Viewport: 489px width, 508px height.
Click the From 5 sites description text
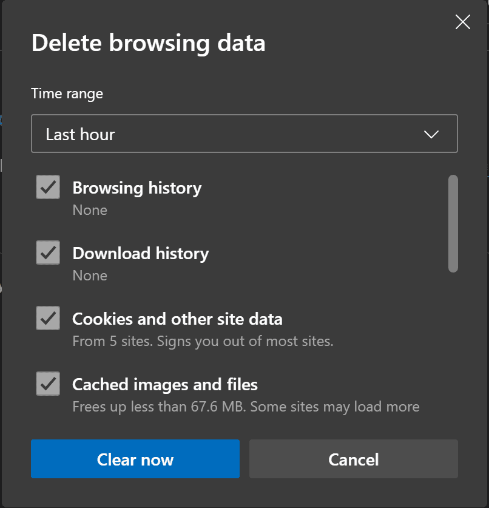(x=203, y=341)
